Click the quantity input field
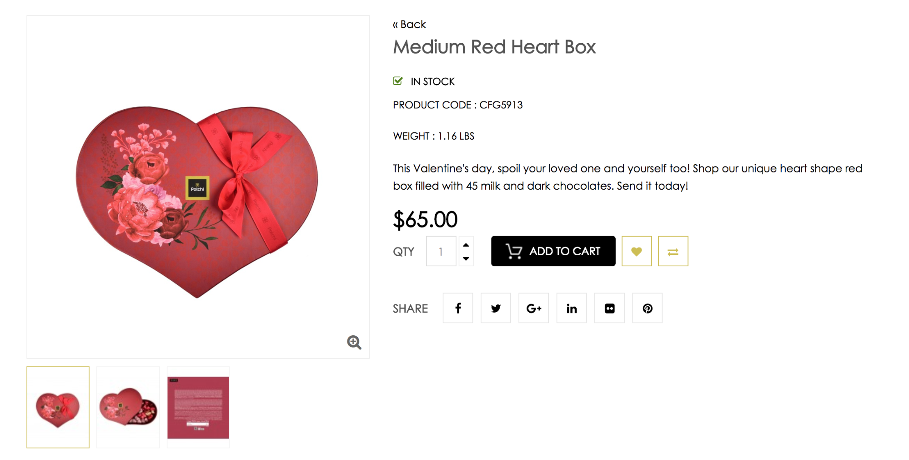The height and width of the screenshot is (460, 909). click(x=441, y=251)
